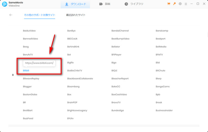Select その他のサポート対象サイト tab
Screen dimensions: 208x132
tap(40, 15)
